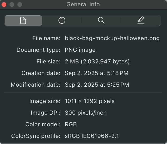Minimize the inspector with the gray middle button
This screenshot has width=167, height=144.
pos(12,4)
